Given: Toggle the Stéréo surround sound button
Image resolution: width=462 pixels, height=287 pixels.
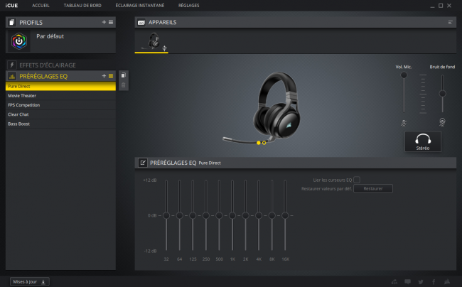Looking at the screenshot, I should point(423,141).
